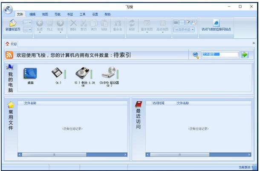Click right scroll arrow in 最近访问 list

249,154
